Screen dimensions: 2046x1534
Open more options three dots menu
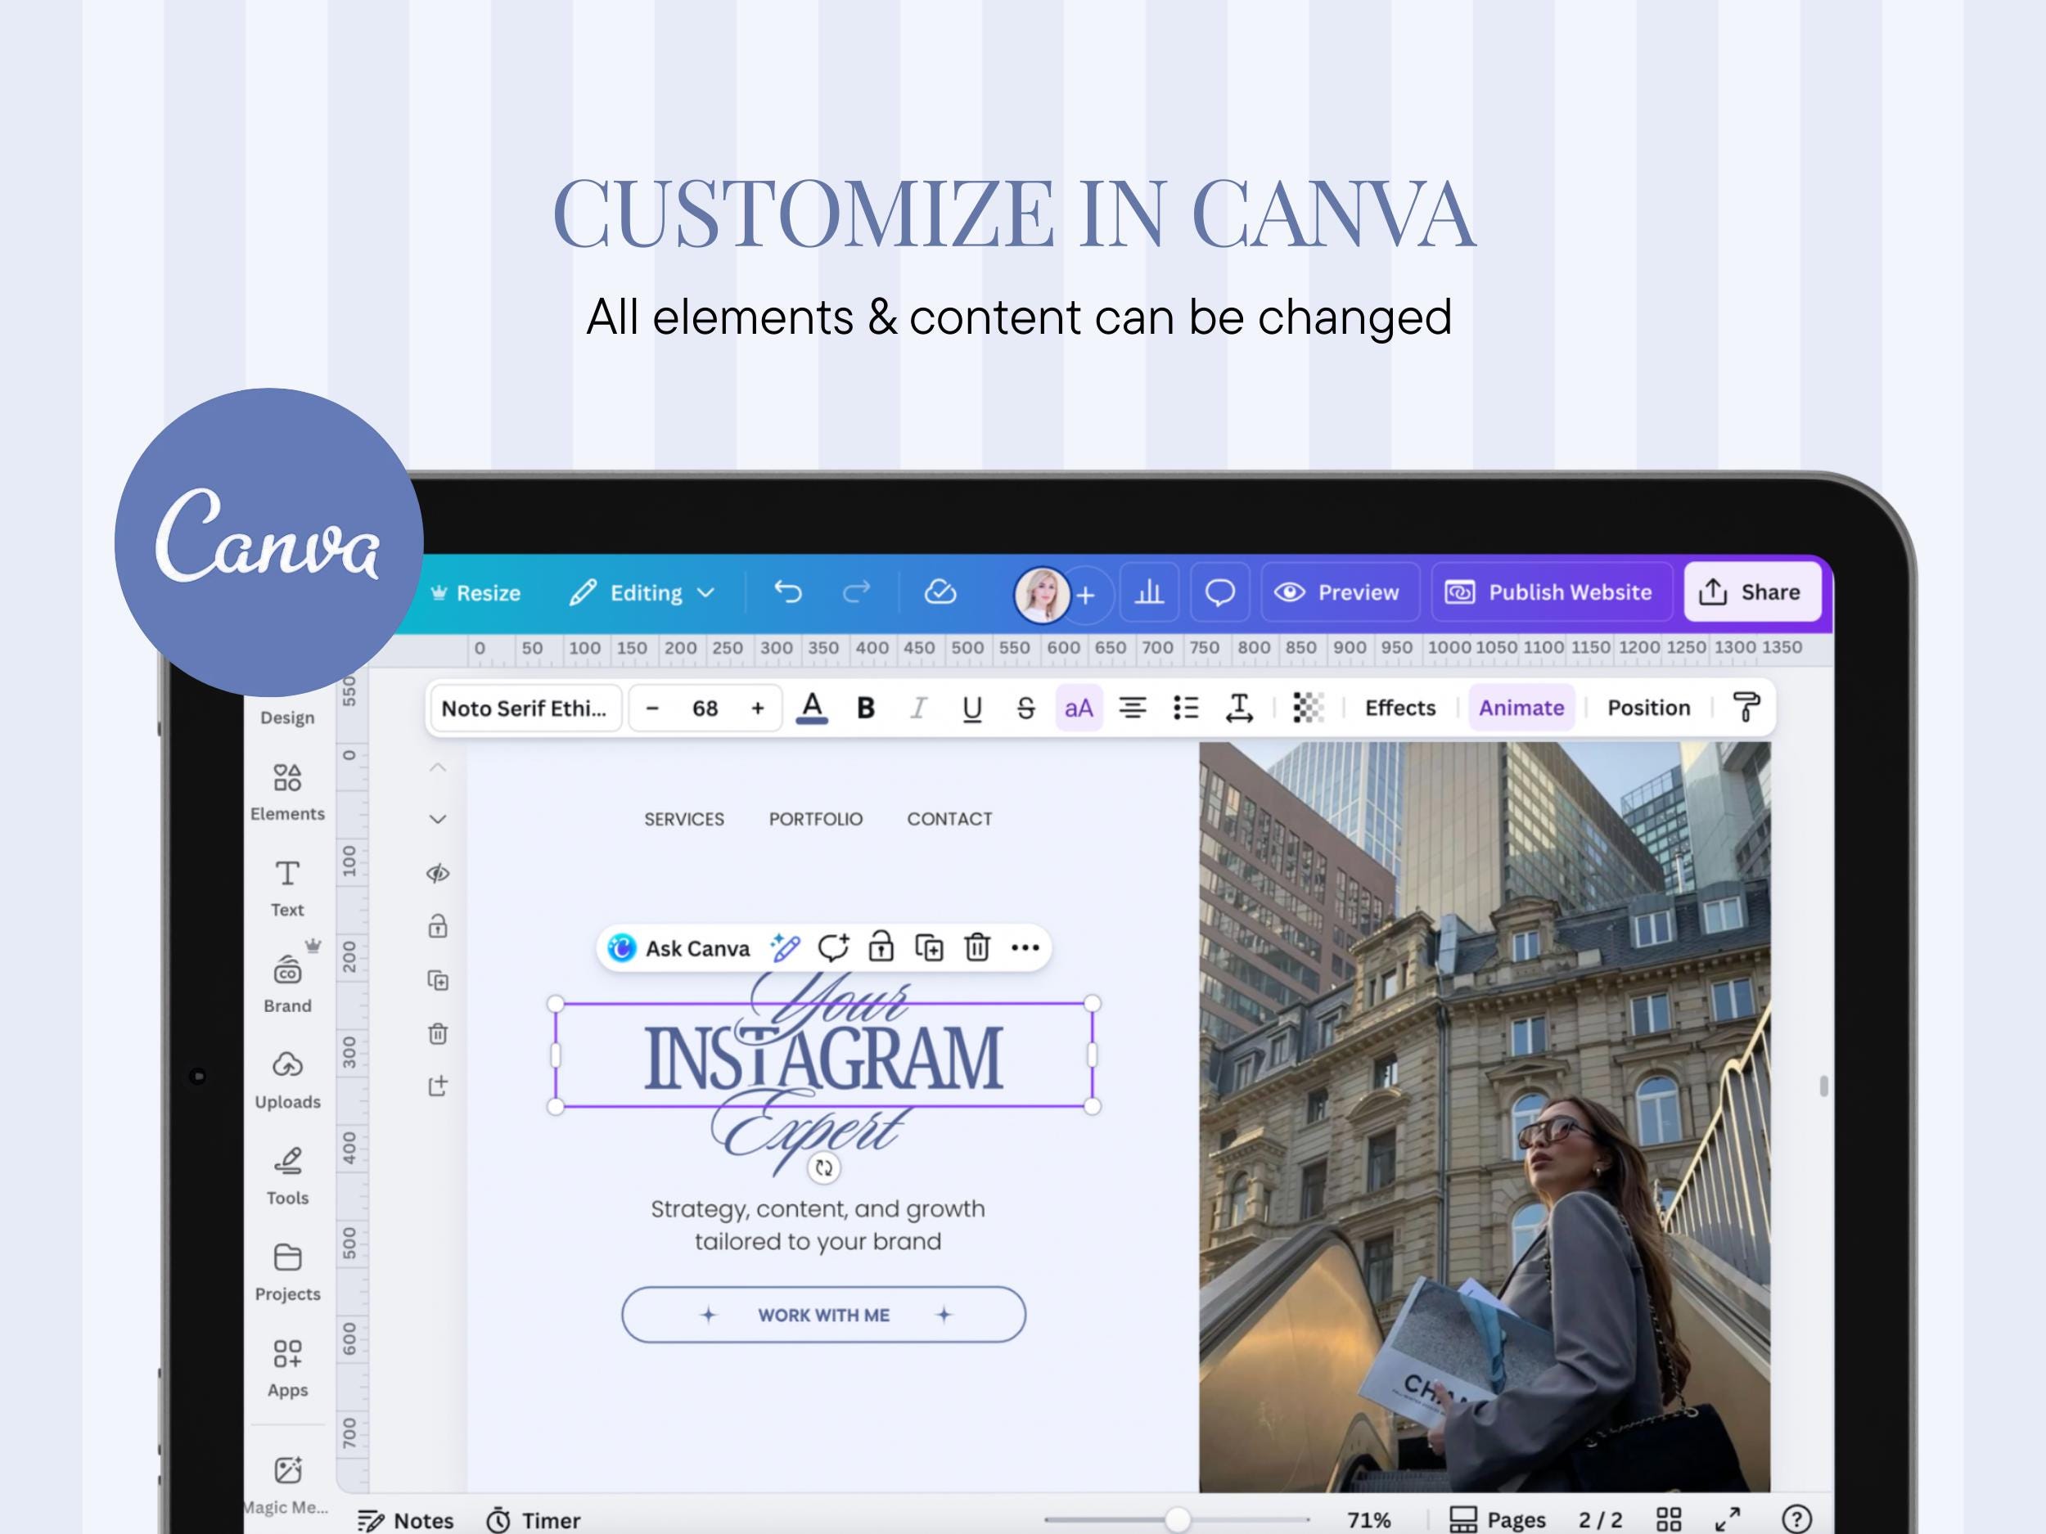[x=1025, y=947]
